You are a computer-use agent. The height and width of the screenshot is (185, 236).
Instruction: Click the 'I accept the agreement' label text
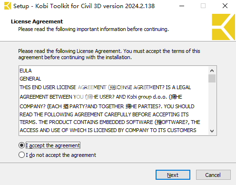[x=53, y=145]
